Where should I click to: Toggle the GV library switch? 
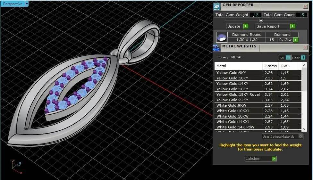tap(284, 58)
